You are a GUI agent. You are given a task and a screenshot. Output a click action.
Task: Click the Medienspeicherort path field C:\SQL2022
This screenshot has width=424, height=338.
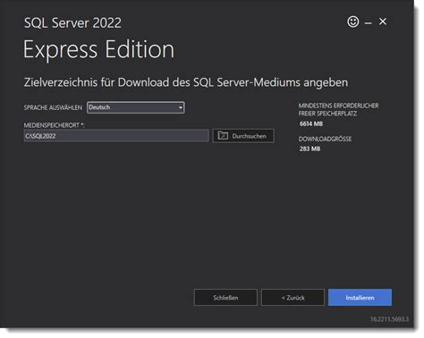(116, 136)
